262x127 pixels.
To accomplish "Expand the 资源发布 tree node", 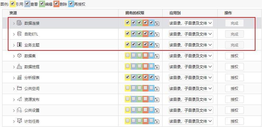I will point(14,100).
